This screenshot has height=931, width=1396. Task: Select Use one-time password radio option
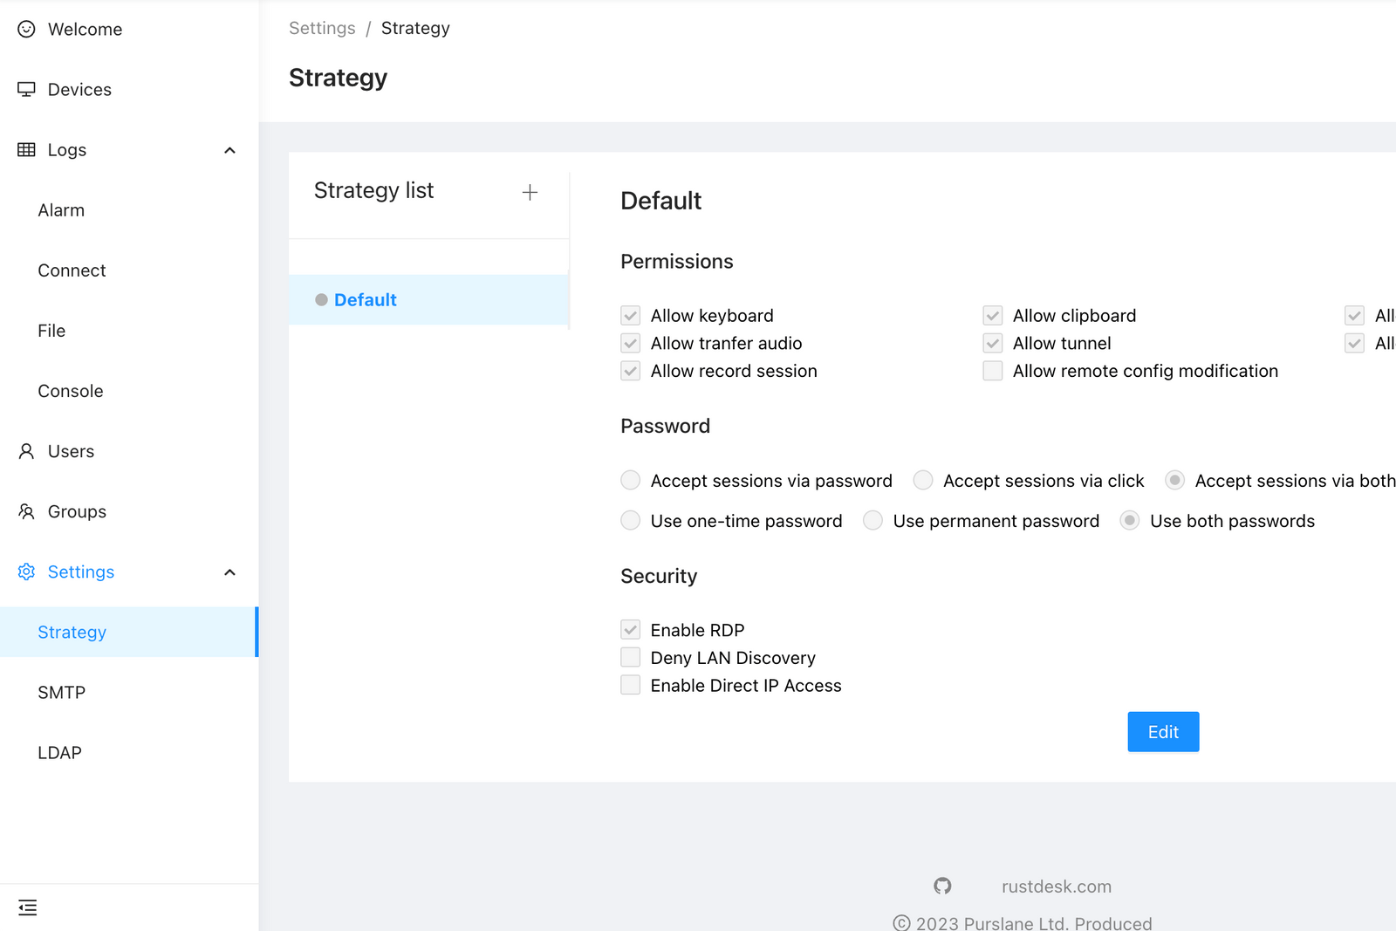click(x=630, y=521)
